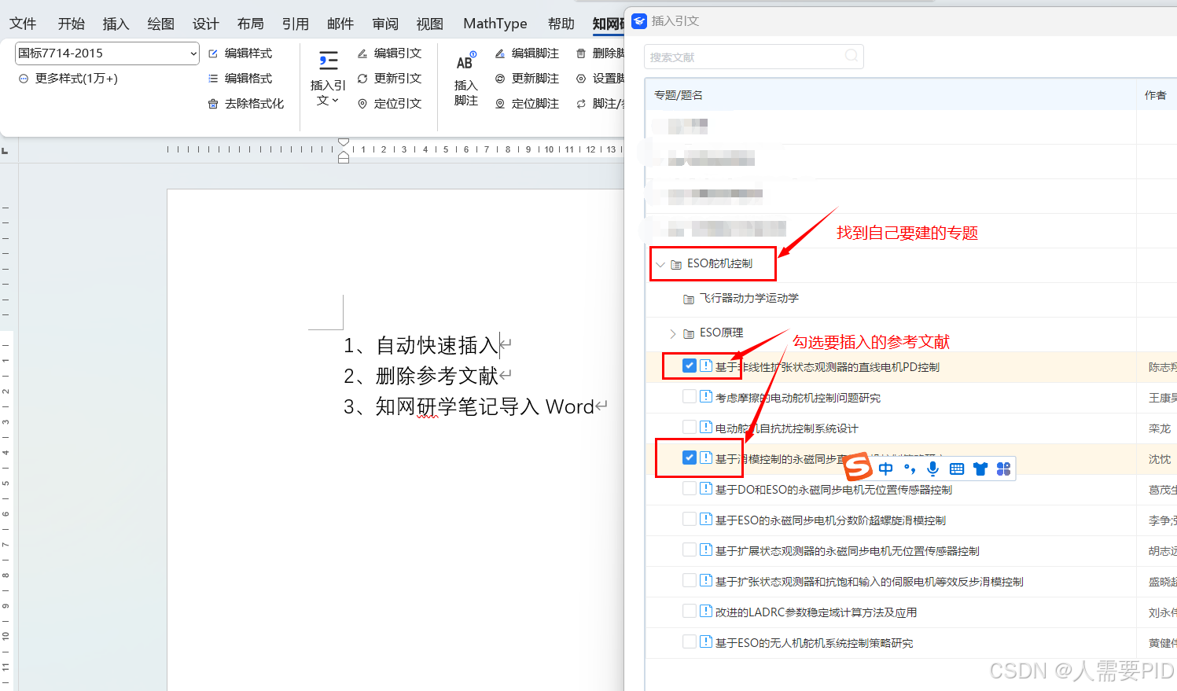Expand the ESO原理 subfolder
The image size is (1177, 691).
click(673, 333)
